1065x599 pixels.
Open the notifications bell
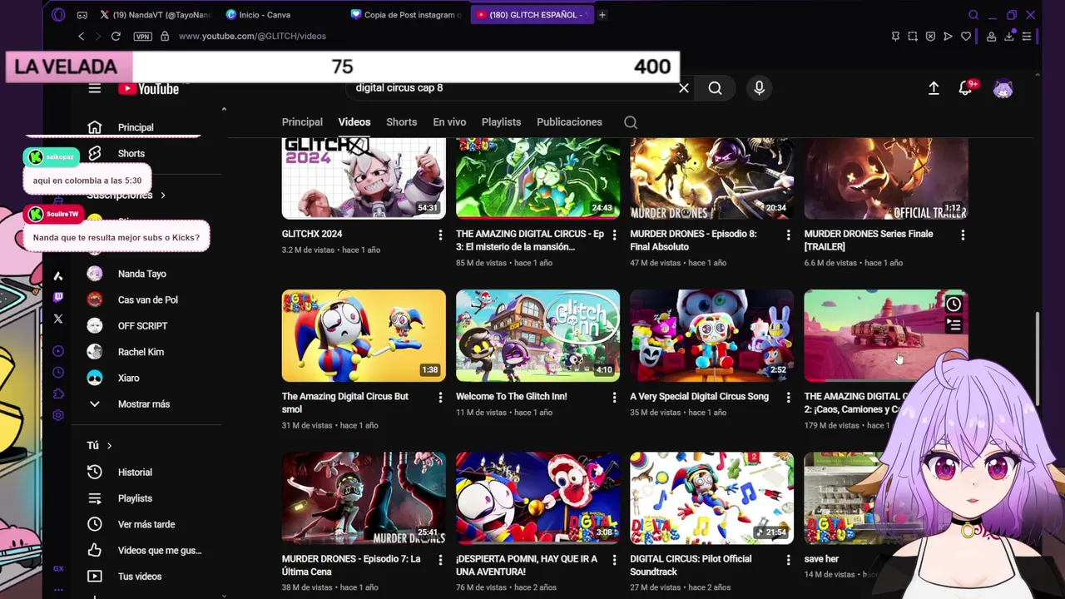(965, 88)
